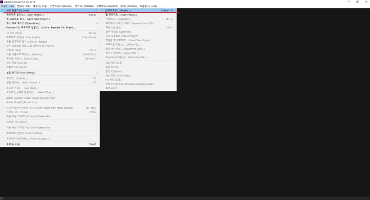Viewport: 370px width, 200px height.
Task: Click the Save a Copy entry
Action: point(50,59)
